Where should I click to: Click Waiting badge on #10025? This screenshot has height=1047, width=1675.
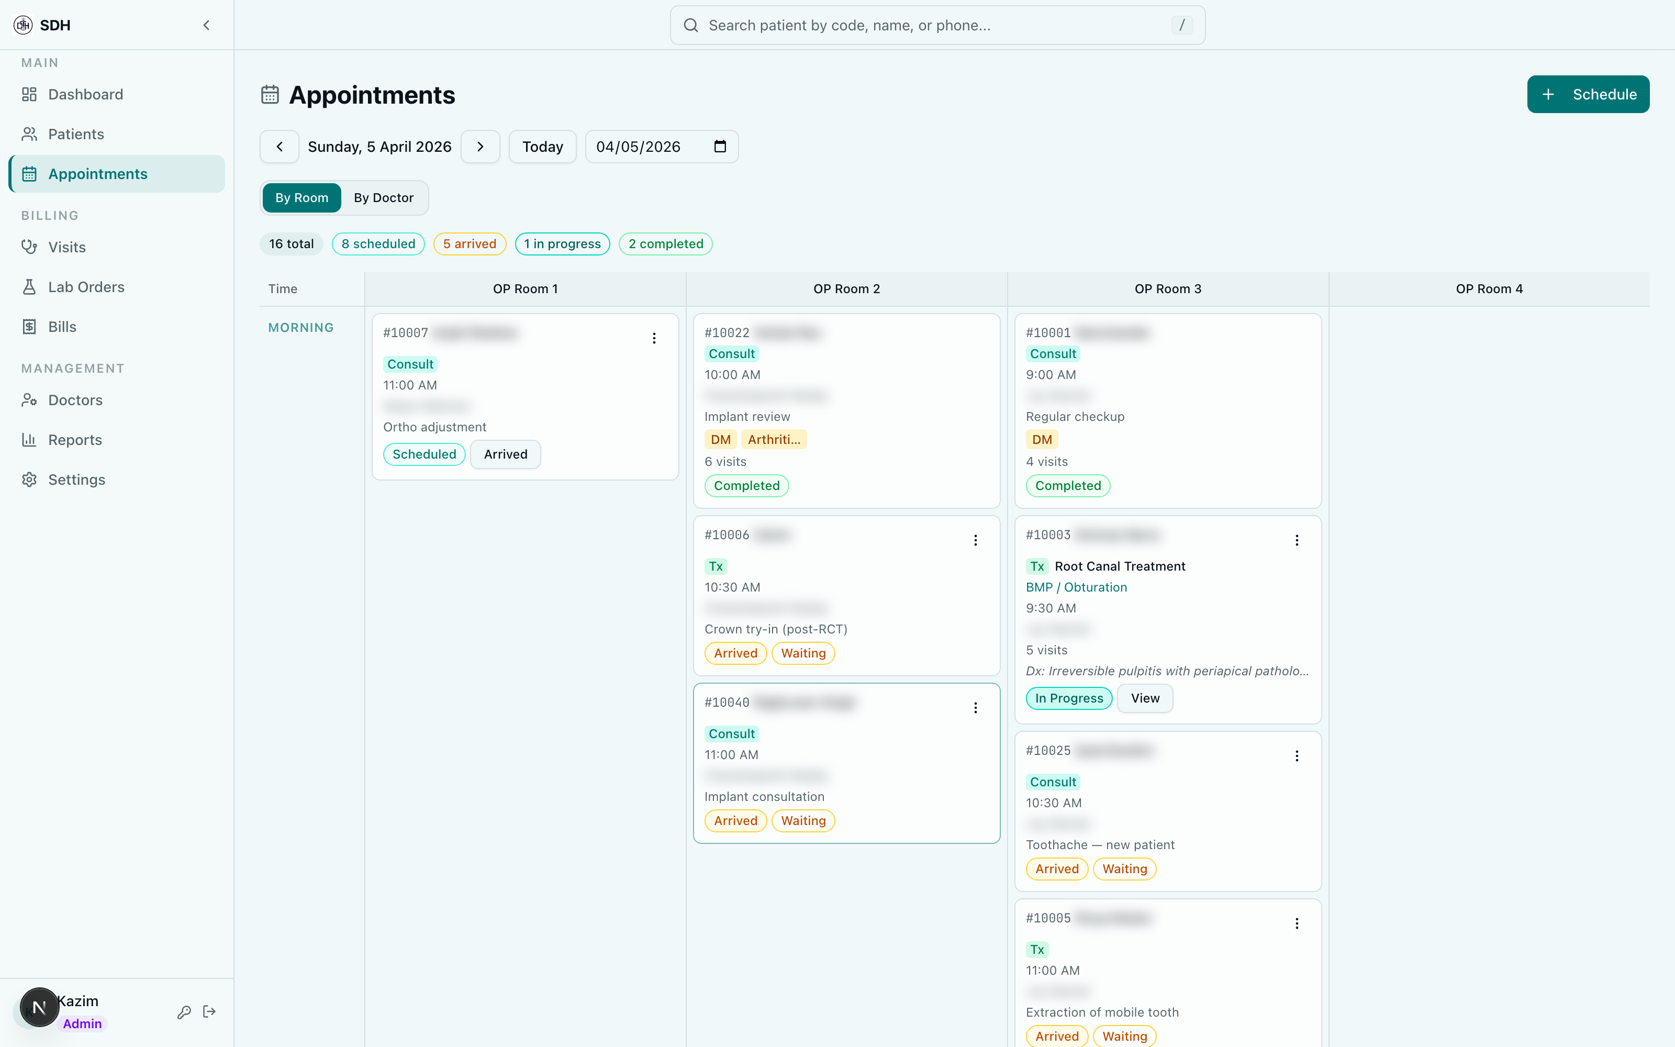click(1125, 869)
